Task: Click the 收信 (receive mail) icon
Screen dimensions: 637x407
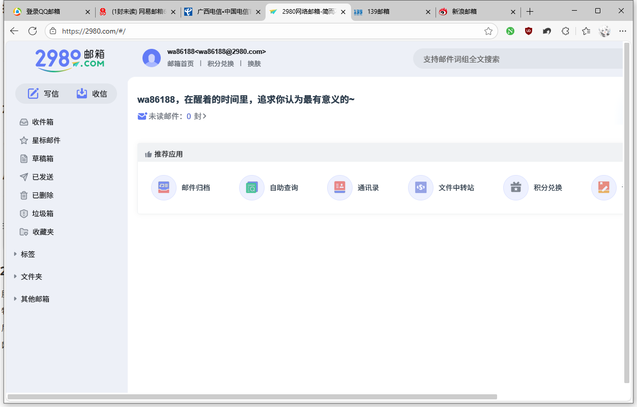Action: [81, 93]
